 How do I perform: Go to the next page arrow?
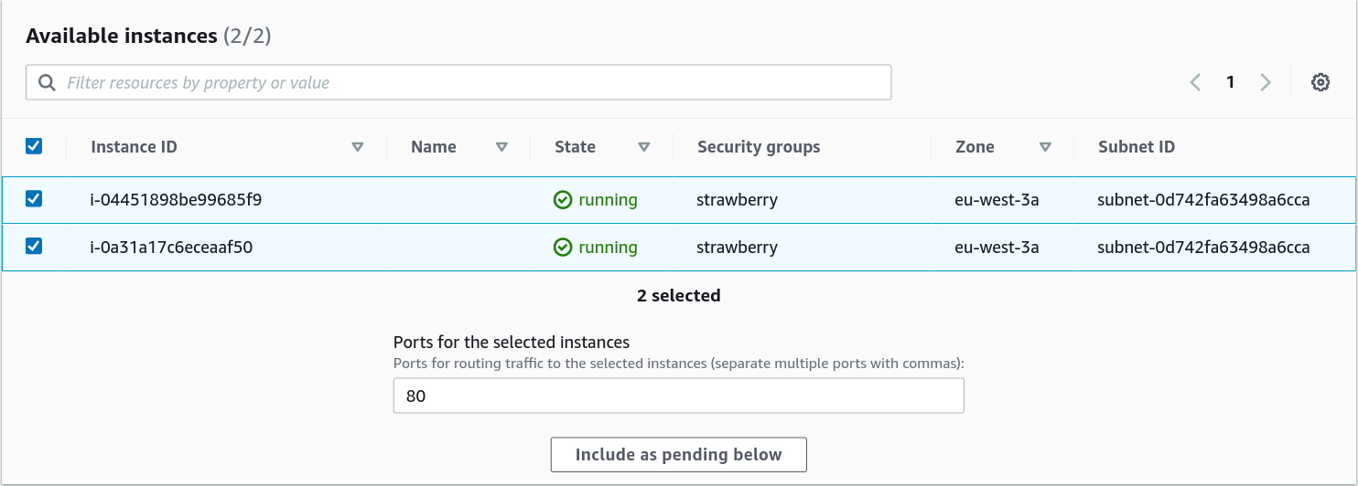coord(1266,82)
